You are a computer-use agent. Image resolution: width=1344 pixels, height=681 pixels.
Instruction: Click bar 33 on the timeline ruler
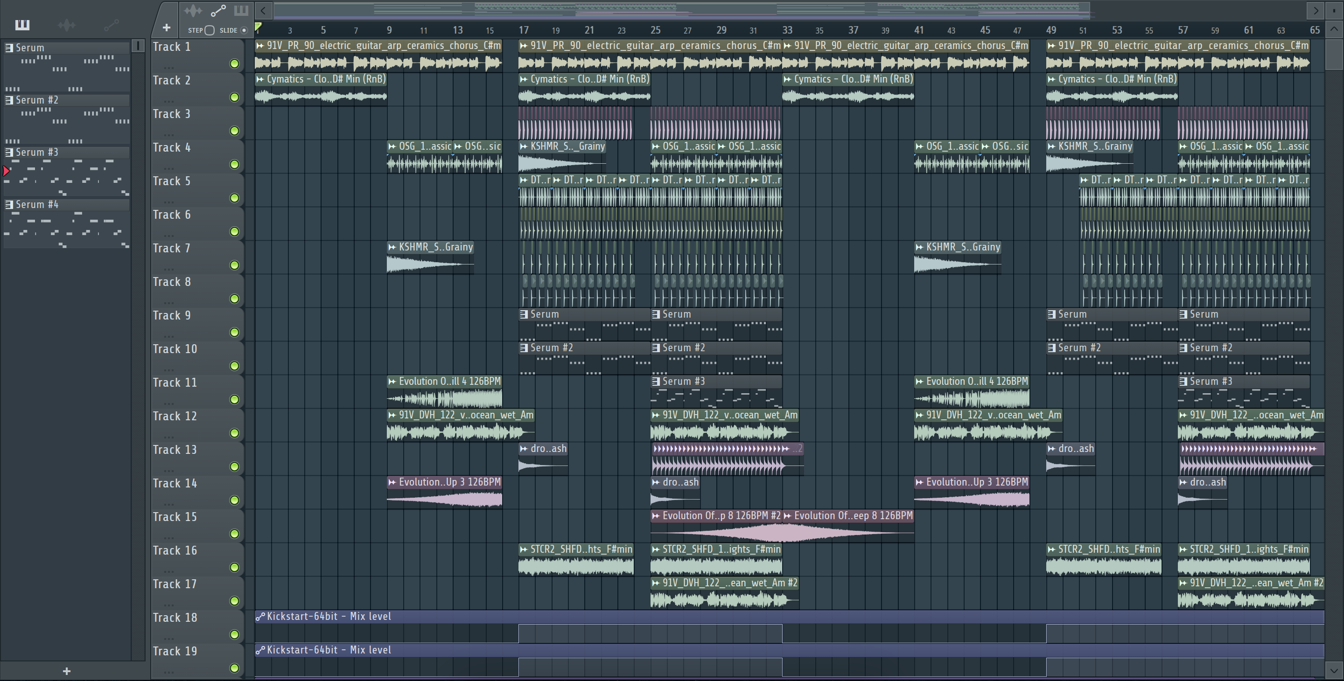point(787,30)
